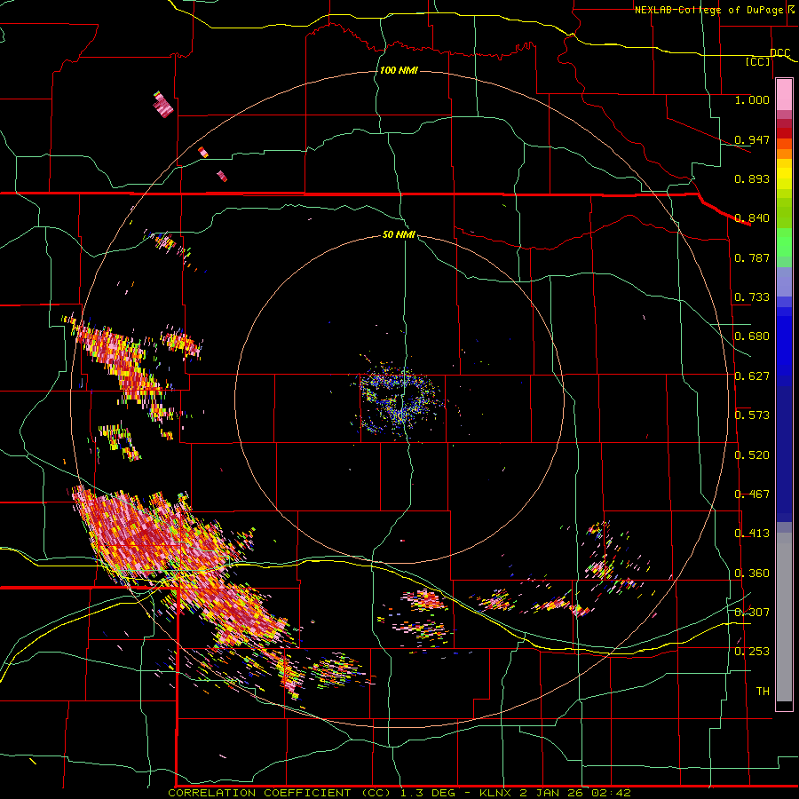
Task: Click the 0.947 scale value
Action: pos(752,139)
